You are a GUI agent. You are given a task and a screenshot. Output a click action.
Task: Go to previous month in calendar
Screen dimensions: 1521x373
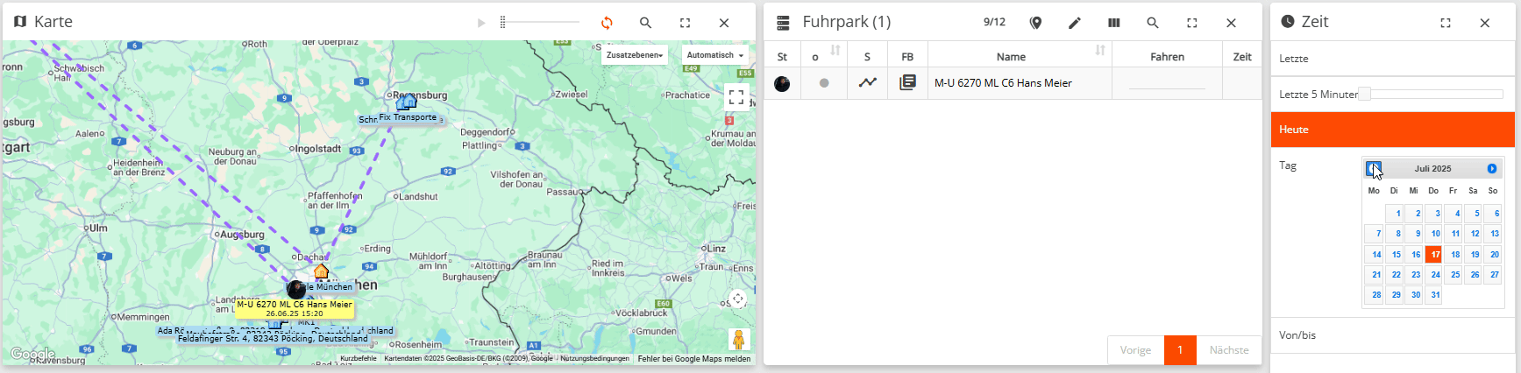[x=1373, y=168]
